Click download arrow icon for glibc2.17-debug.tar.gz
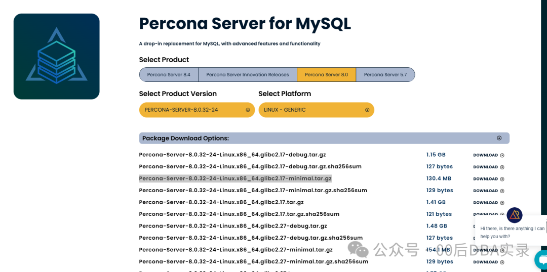This screenshot has height=272, width=547. coord(502,155)
